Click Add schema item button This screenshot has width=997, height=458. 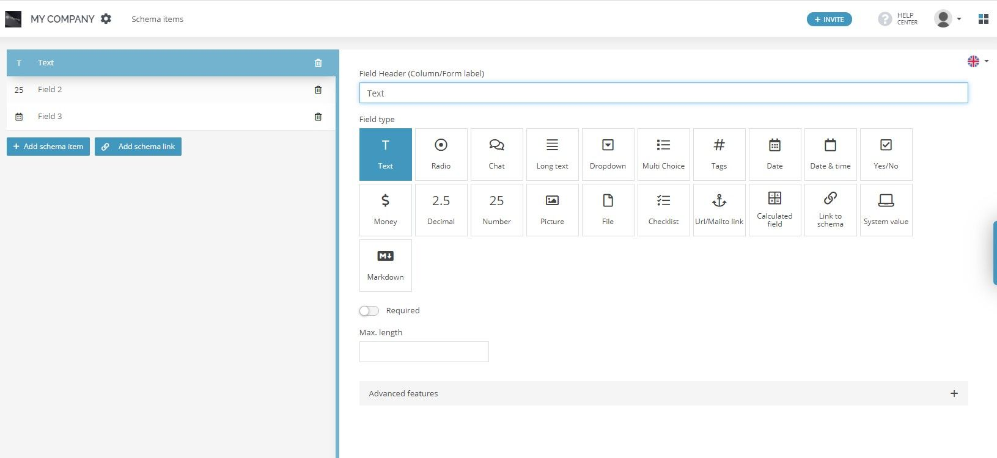(x=48, y=147)
